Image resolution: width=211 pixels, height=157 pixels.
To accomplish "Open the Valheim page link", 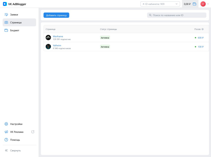I will (57, 45).
